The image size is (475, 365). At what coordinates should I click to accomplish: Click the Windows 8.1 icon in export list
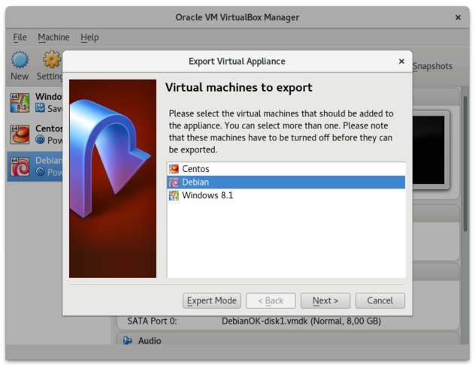pos(174,195)
